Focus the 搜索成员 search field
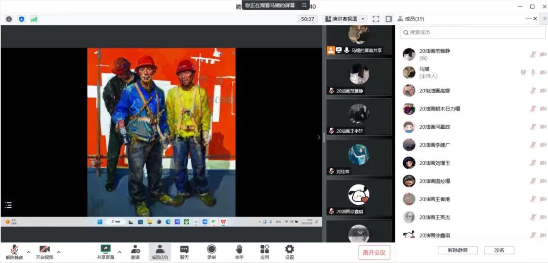The image size is (548, 263). [472, 32]
